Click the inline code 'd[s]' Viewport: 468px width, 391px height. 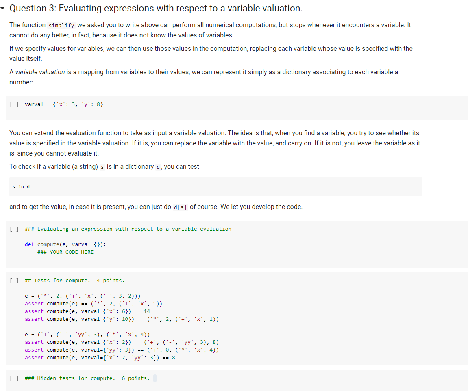[180, 207]
